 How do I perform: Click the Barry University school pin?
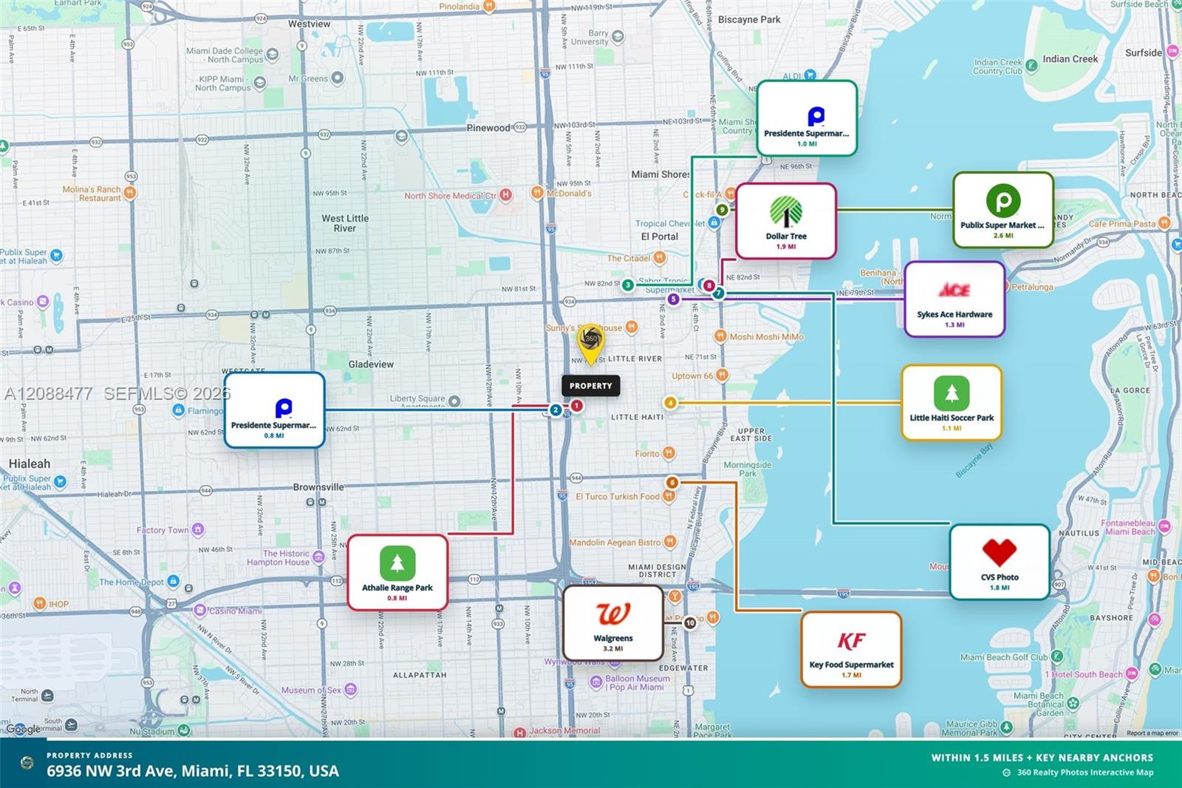tap(618, 37)
